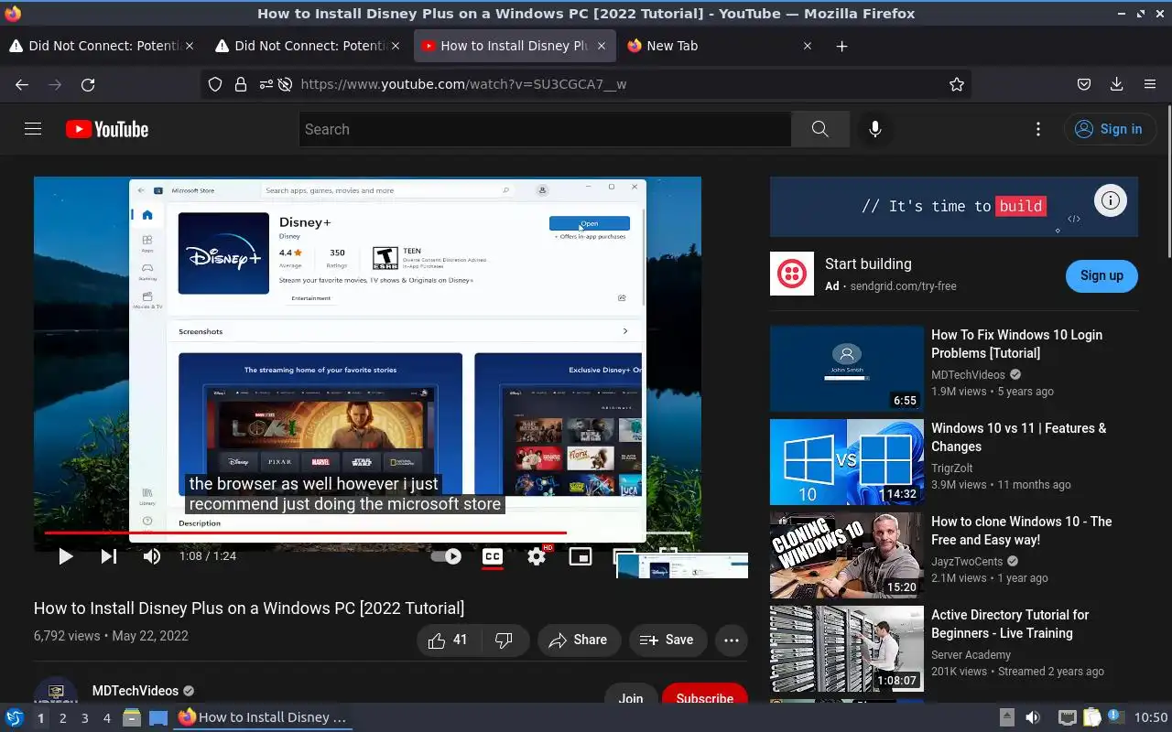Open YouTube settings three-dot menu in header
The width and height of the screenshot is (1172, 732).
[1037, 129]
